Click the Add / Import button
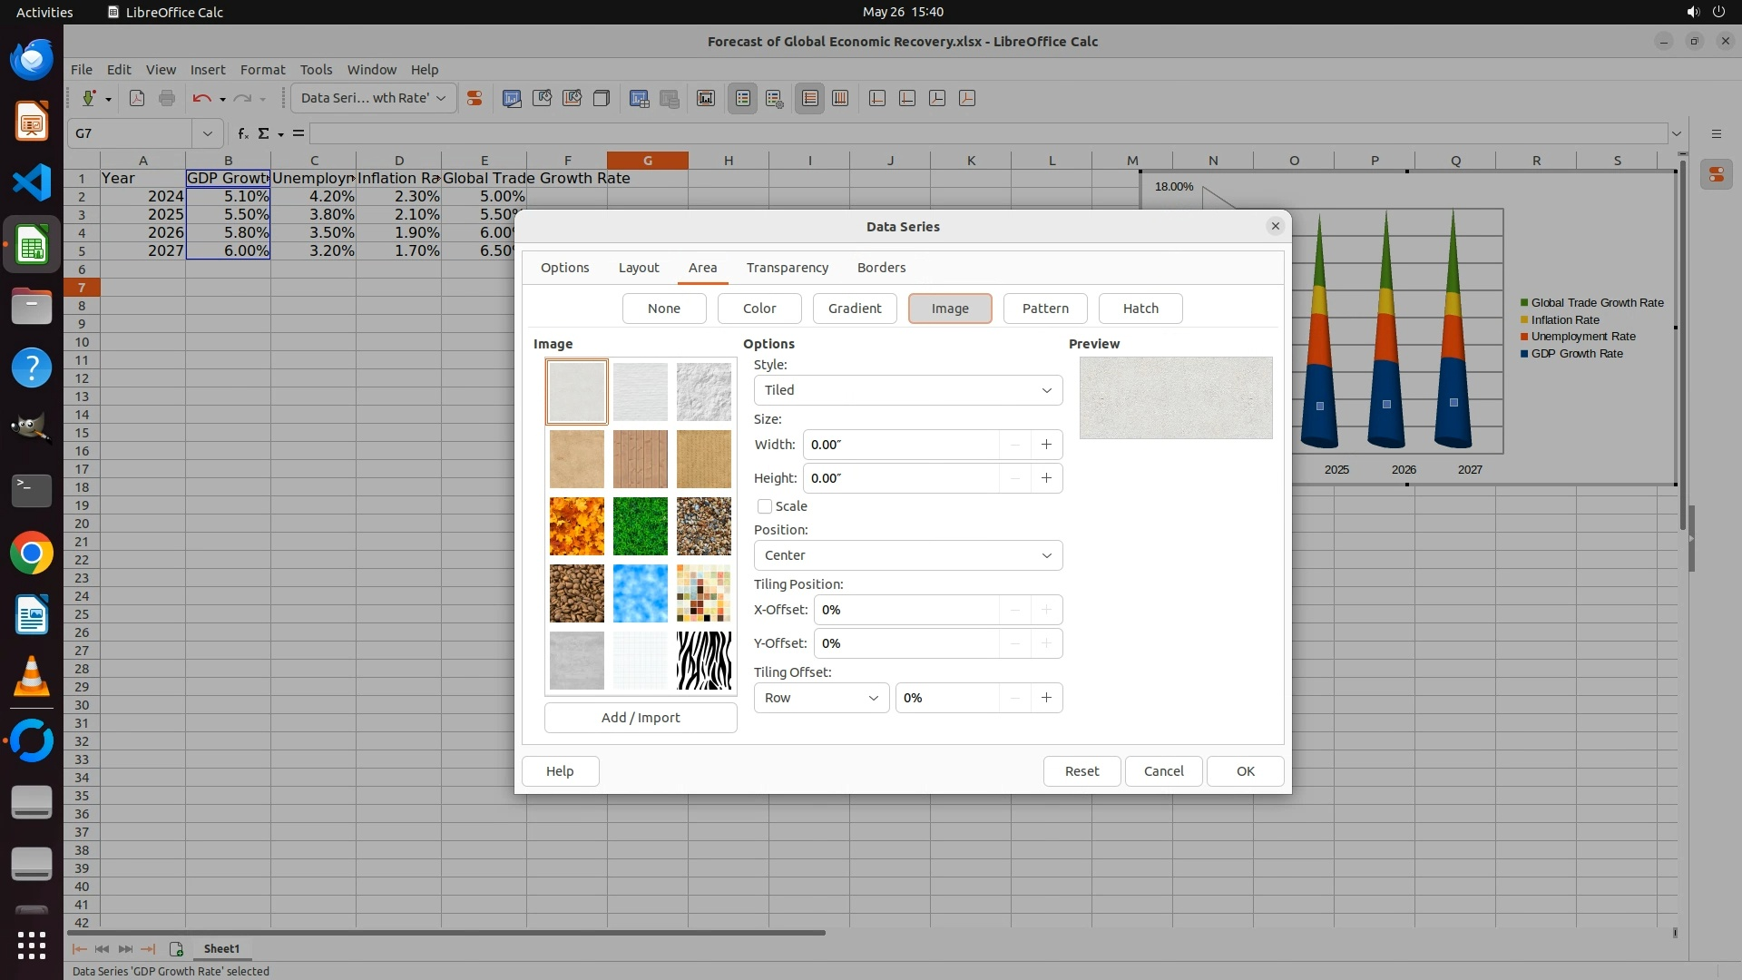The height and width of the screenshot is (980, 1742). point(641,718)
